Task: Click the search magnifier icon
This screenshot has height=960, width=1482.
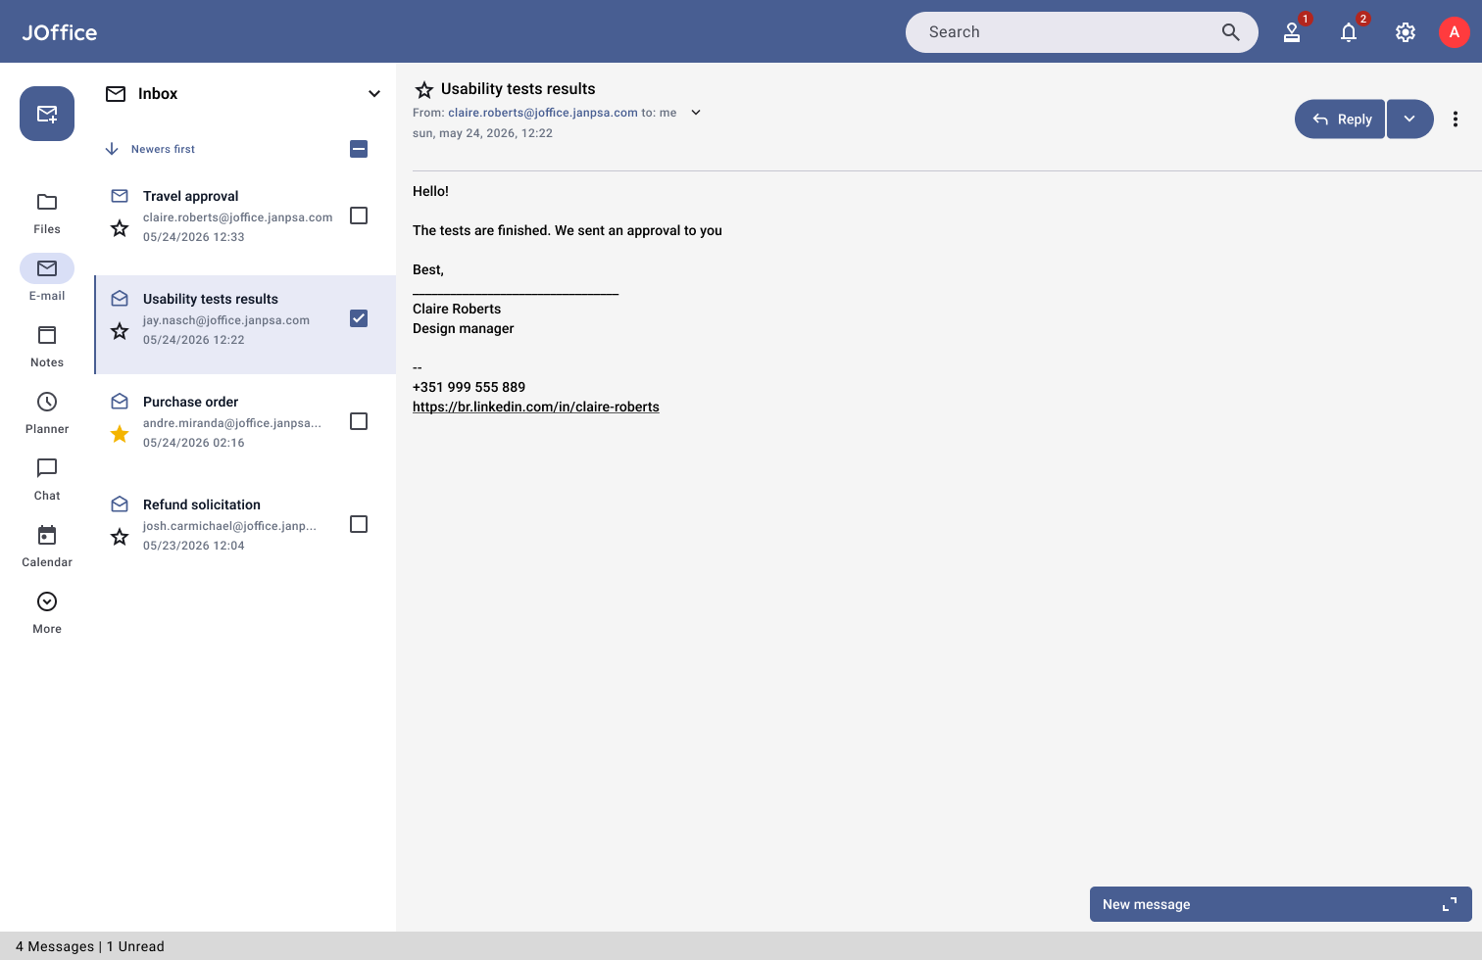Action: tap(1231, 32)
